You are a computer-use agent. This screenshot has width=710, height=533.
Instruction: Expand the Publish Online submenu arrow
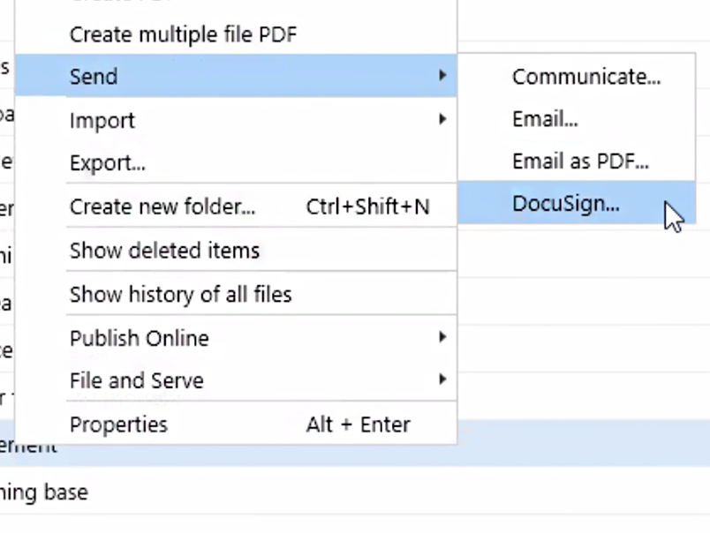(442, 338)
